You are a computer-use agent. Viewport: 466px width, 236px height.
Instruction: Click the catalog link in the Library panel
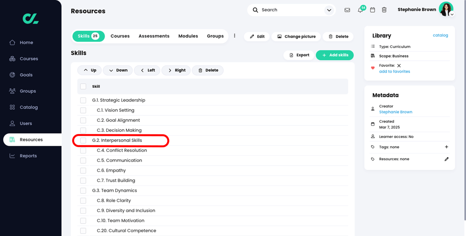(x=441, y=35)
